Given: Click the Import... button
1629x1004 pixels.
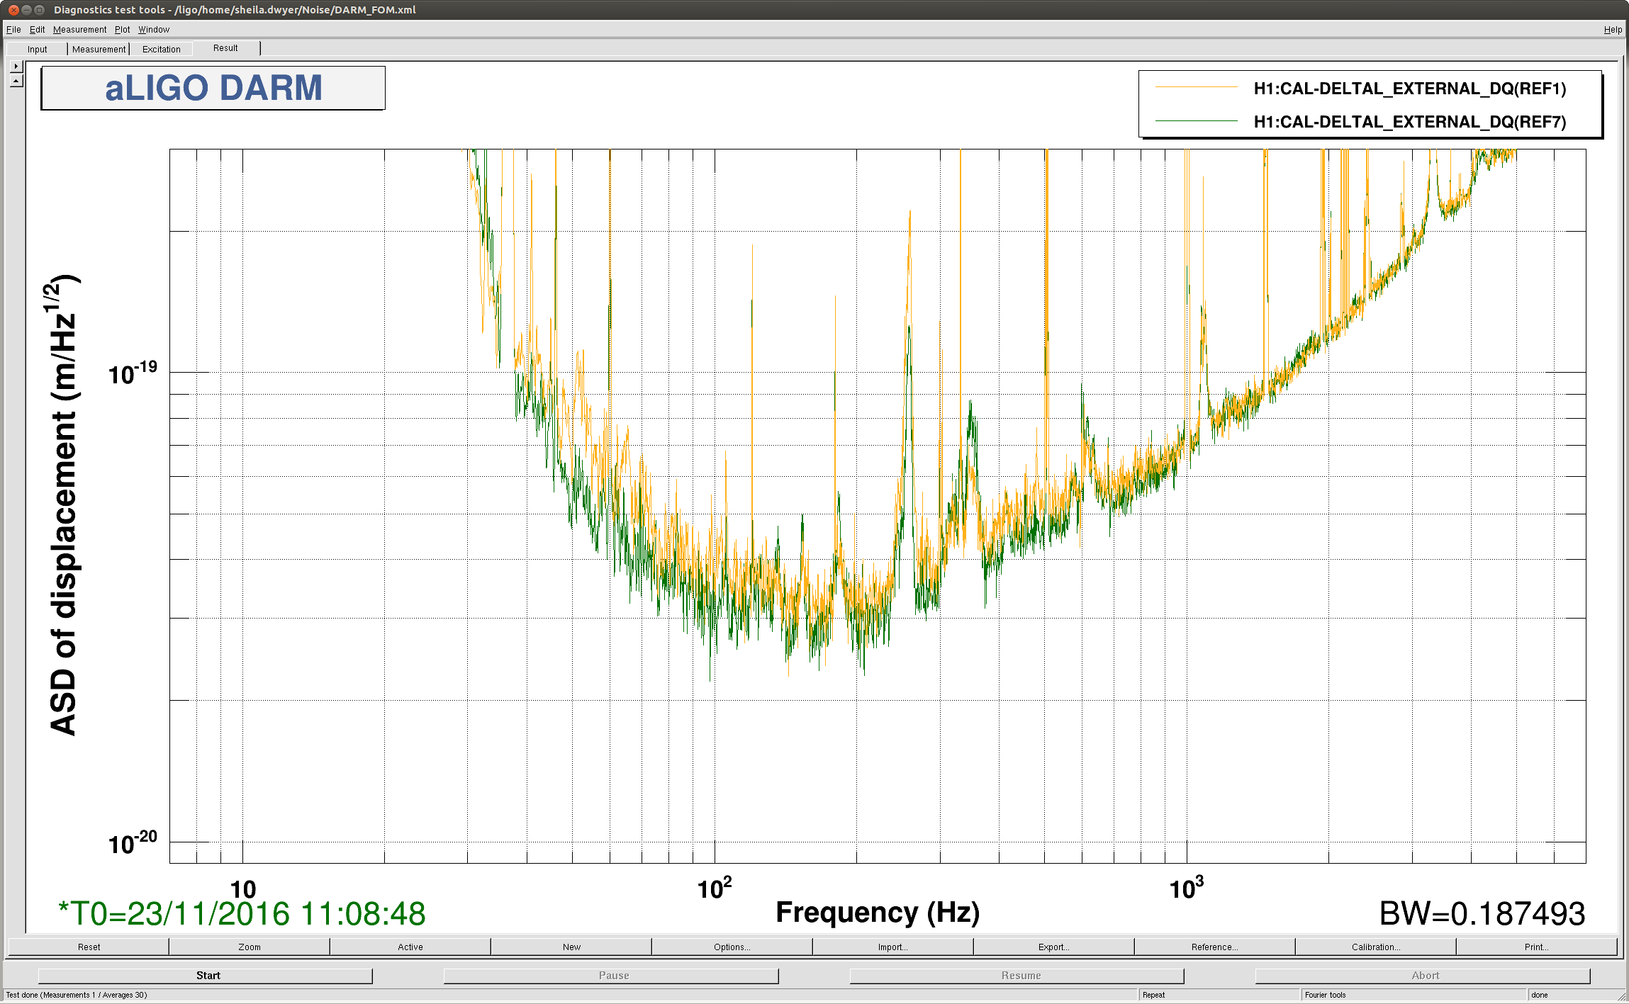Looking at the screenshot, I should [893, 947].
